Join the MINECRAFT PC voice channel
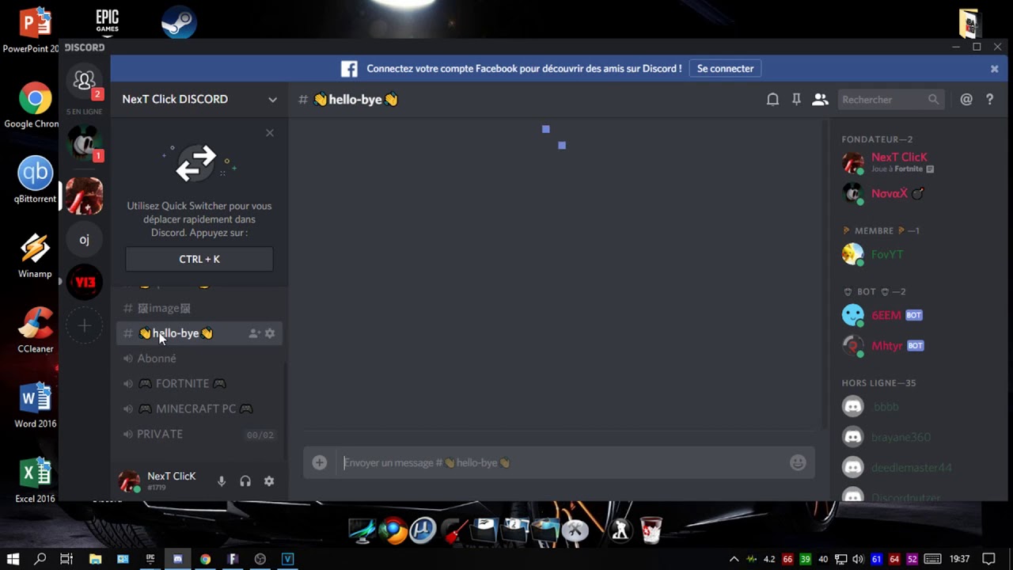1013x570 pixels. (199, 408)
